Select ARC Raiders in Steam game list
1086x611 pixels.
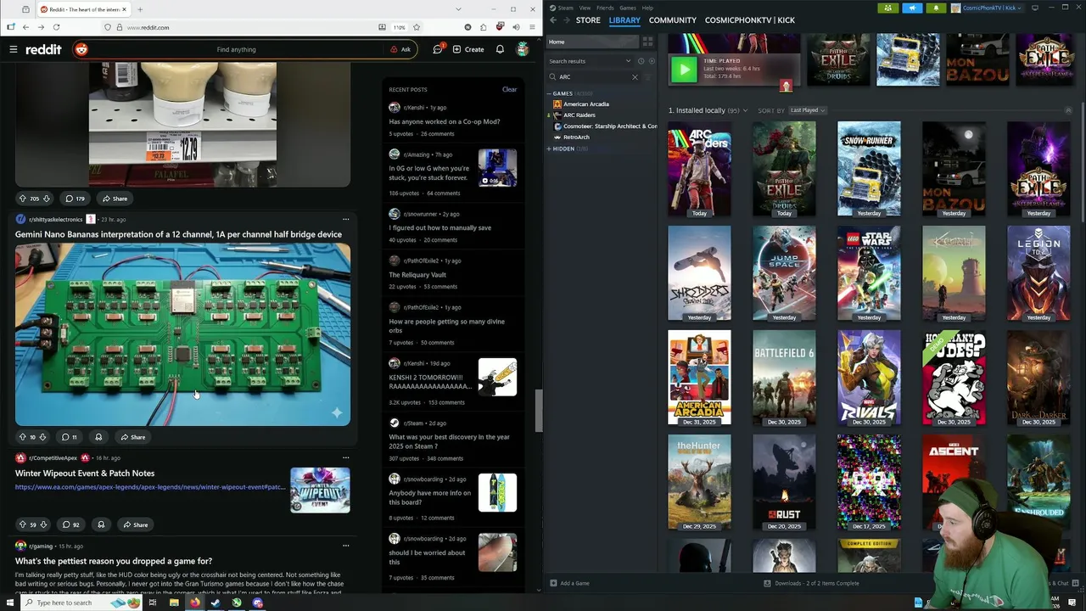579,115
